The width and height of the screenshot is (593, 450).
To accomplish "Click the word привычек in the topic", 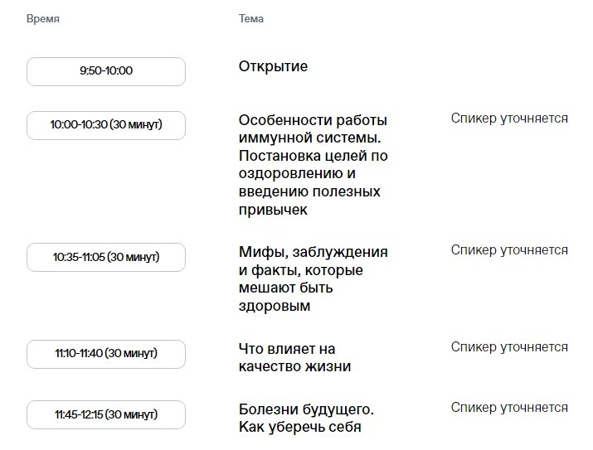I will tap(273, 210).
